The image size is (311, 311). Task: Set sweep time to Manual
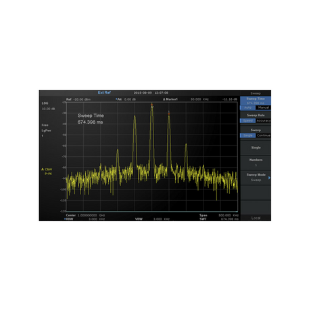pyautogui.click(x=263, y=107)
